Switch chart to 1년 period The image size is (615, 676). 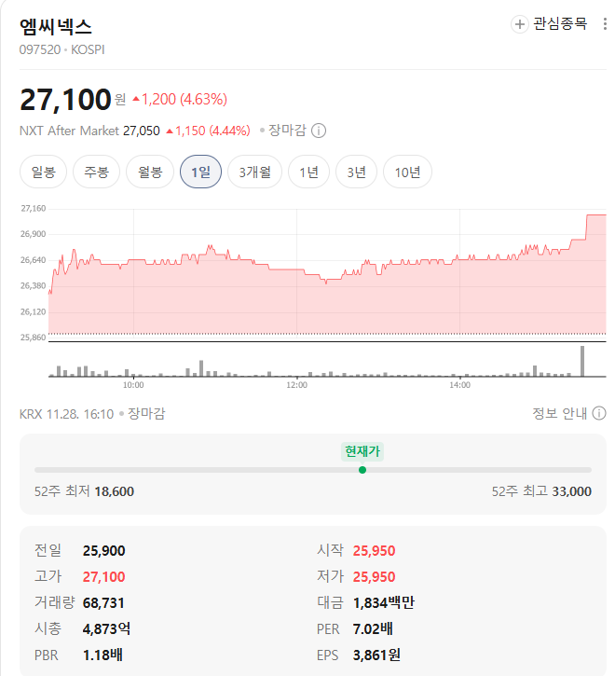[308, 172]
